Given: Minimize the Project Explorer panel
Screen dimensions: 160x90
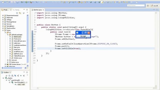Looking at the screenshot, I should tap(24, 9).
